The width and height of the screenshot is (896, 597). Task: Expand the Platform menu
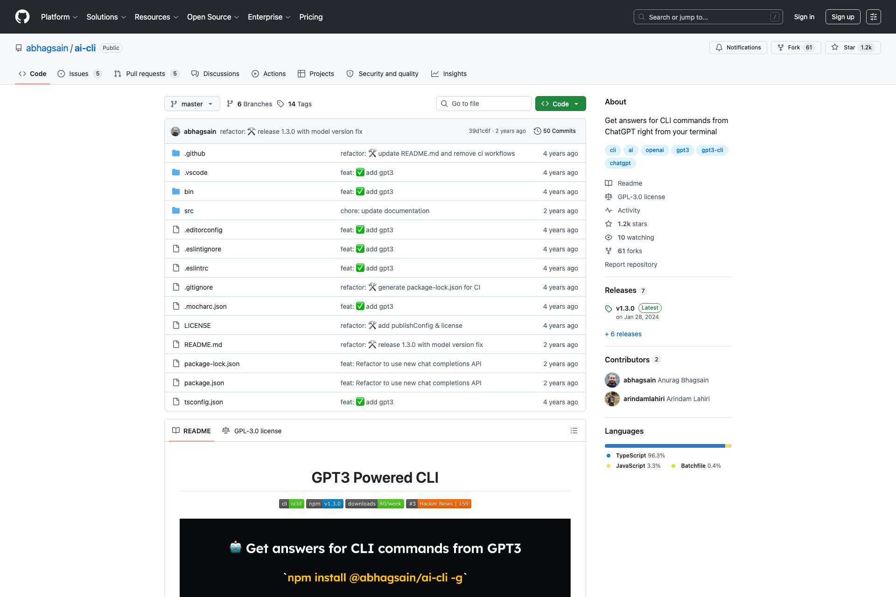[59, 17]
